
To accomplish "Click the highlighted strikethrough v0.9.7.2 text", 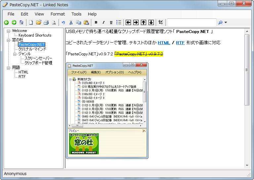I will [x=139, y=54].
